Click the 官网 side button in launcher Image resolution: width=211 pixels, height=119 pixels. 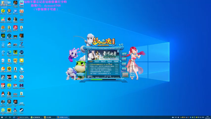(x=124, y=54)
